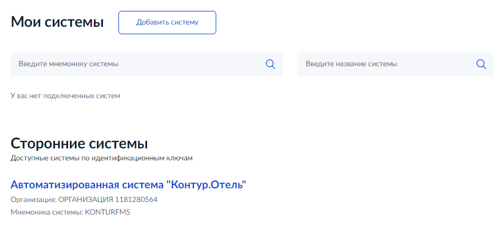This screenshot has width=500, height=230.
Task: Click the Организация label text
Action: click(x=34, y=200)
